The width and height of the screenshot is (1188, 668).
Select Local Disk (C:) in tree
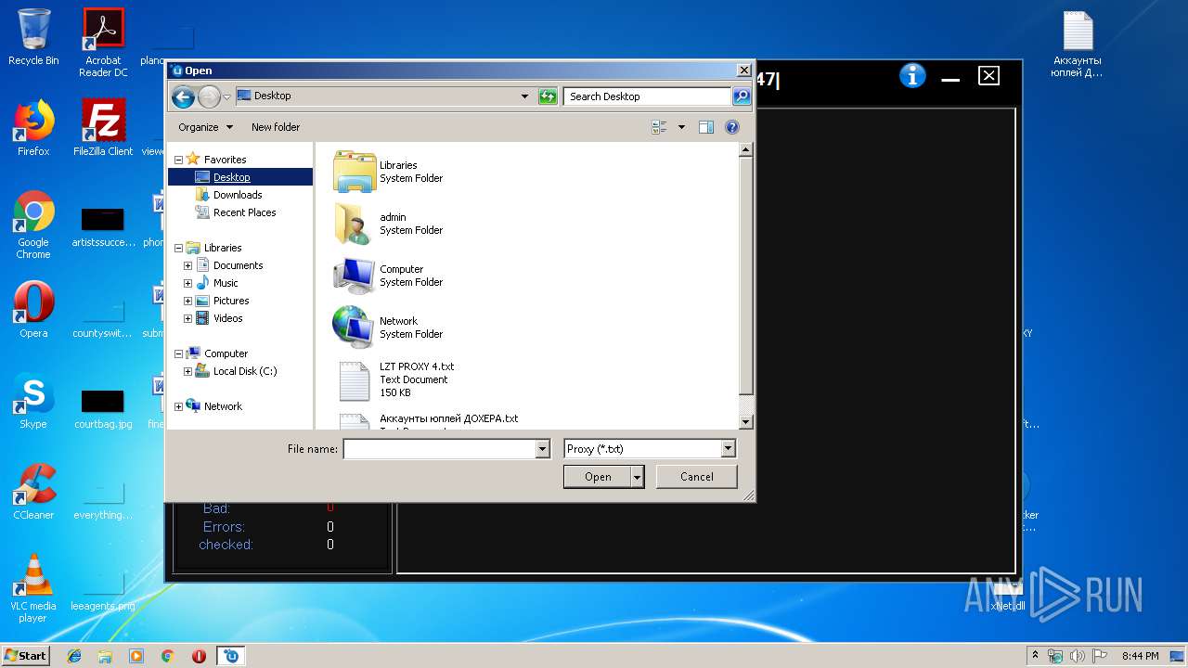(245, 371)
